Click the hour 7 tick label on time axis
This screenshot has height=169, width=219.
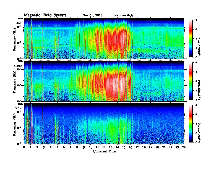(71, 147)
